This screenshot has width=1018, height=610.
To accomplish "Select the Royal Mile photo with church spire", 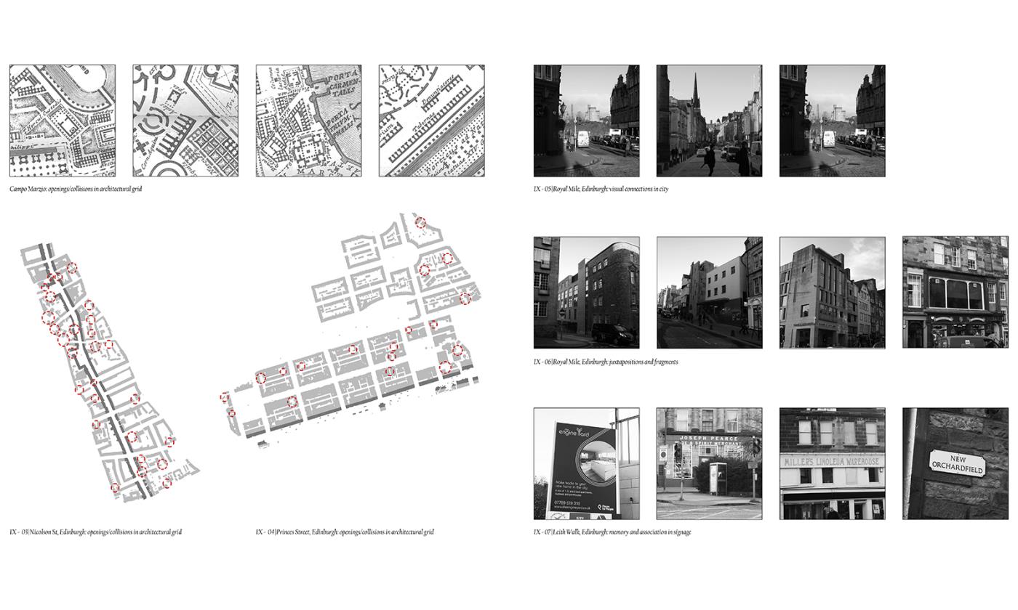I will click(709, 121).
